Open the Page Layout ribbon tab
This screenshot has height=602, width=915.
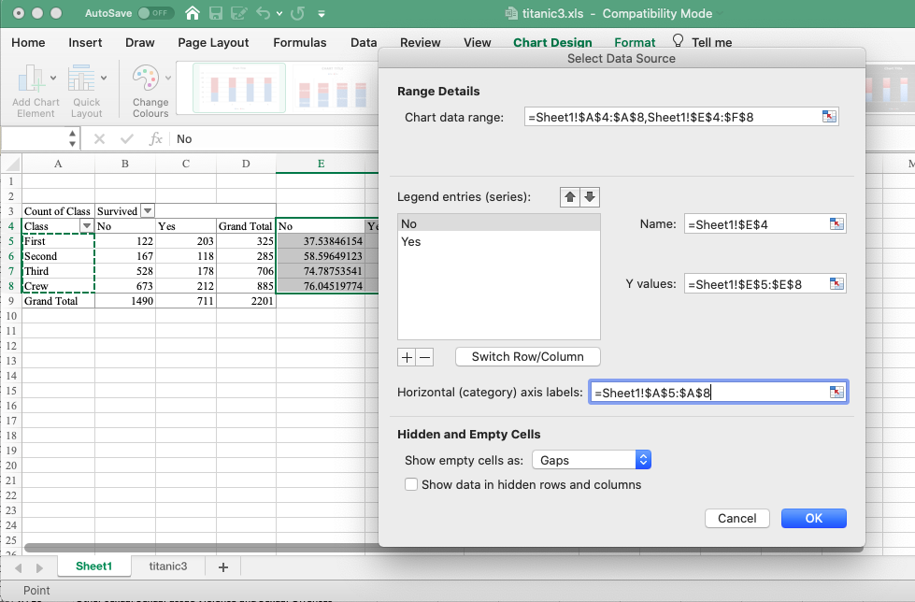[213, 42]
